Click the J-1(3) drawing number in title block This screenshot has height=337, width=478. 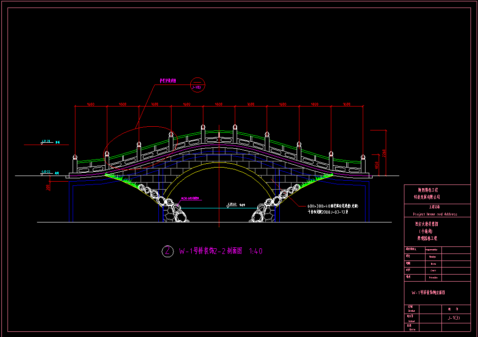453,318
